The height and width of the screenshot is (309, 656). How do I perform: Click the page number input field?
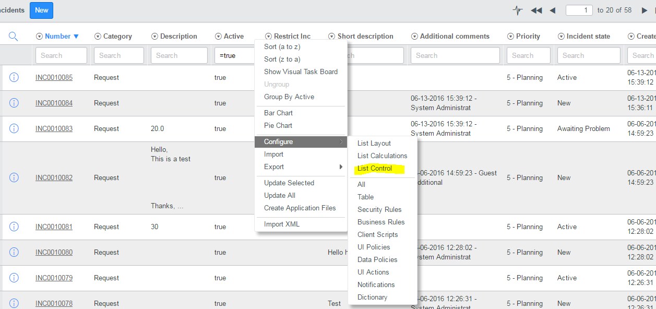click(579, 10)
